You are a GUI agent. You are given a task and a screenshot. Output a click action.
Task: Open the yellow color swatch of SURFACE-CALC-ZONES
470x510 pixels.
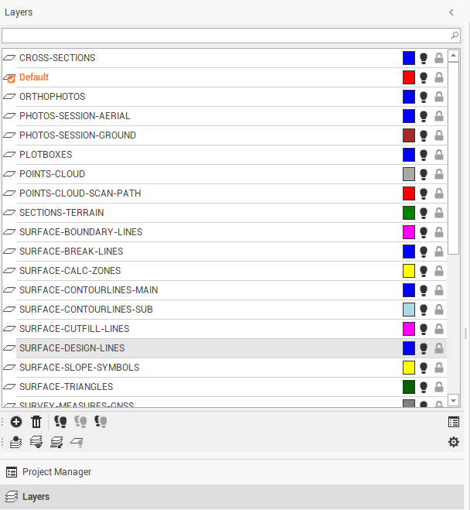point(409,271)
